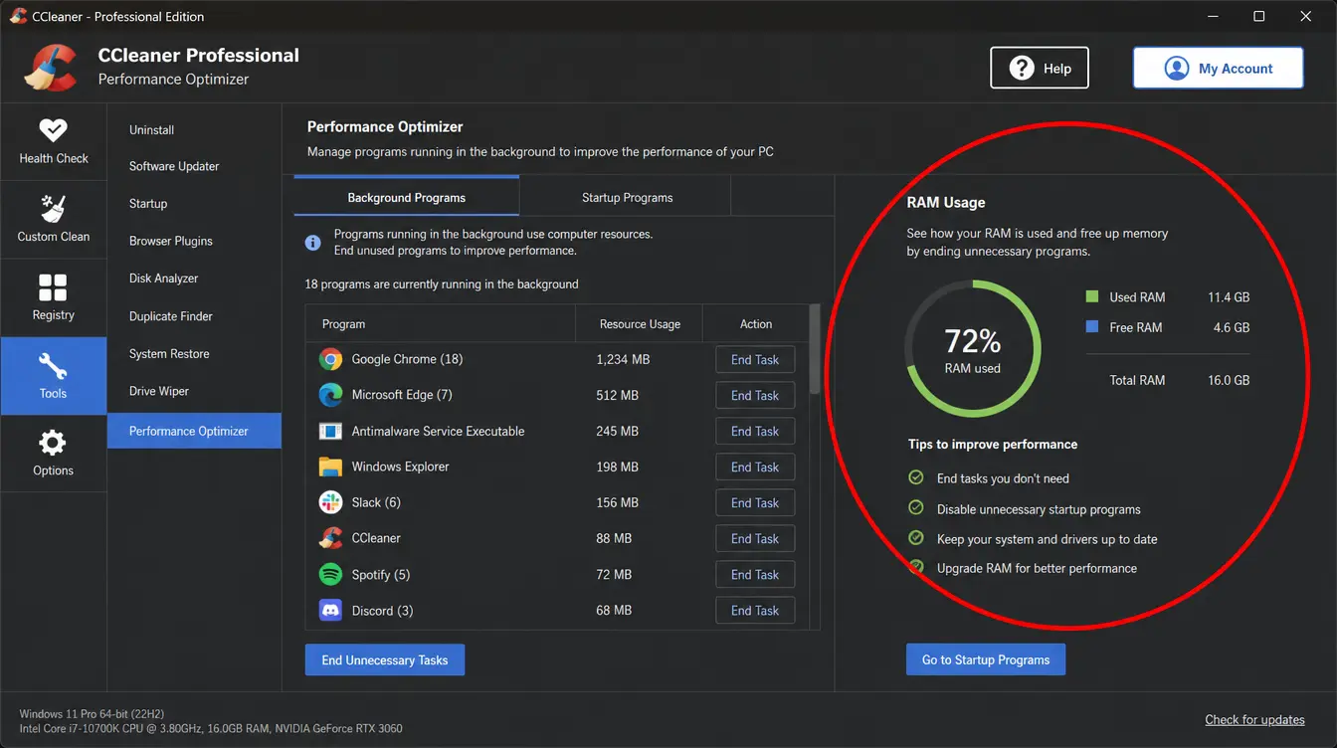Image resolution: width=1337 pixels, height=748 pixels.
Task: Click Go to Startup Programs button
Action: [x=986, y=659]
